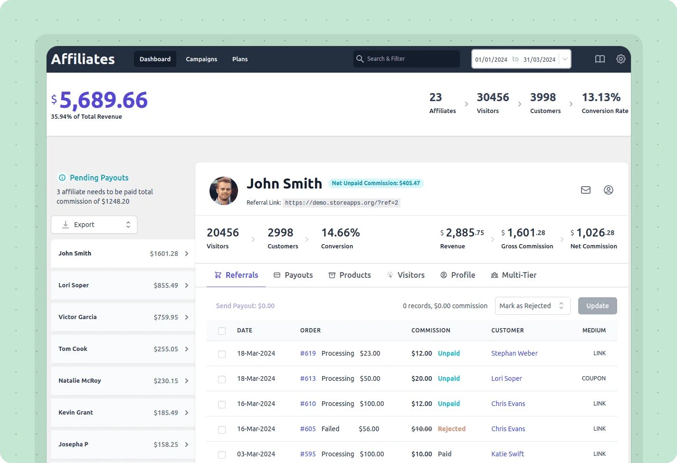Click the user profile icon beside the envelope
Screen dimensions: 677x463
(x=609, y=190)
